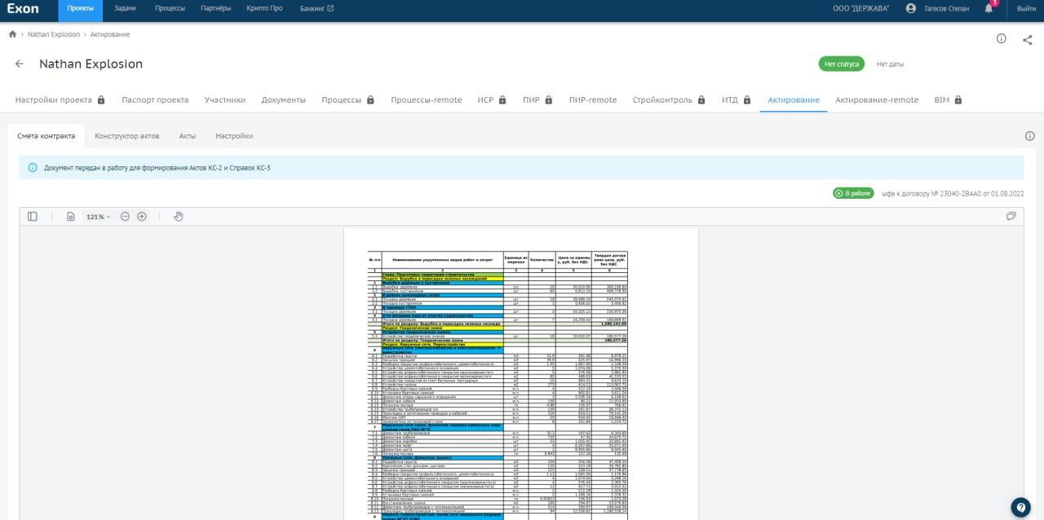Click the user name Гагесов Степан
1044x520 pixels.
pyautogui.click(x=947, y=8)
